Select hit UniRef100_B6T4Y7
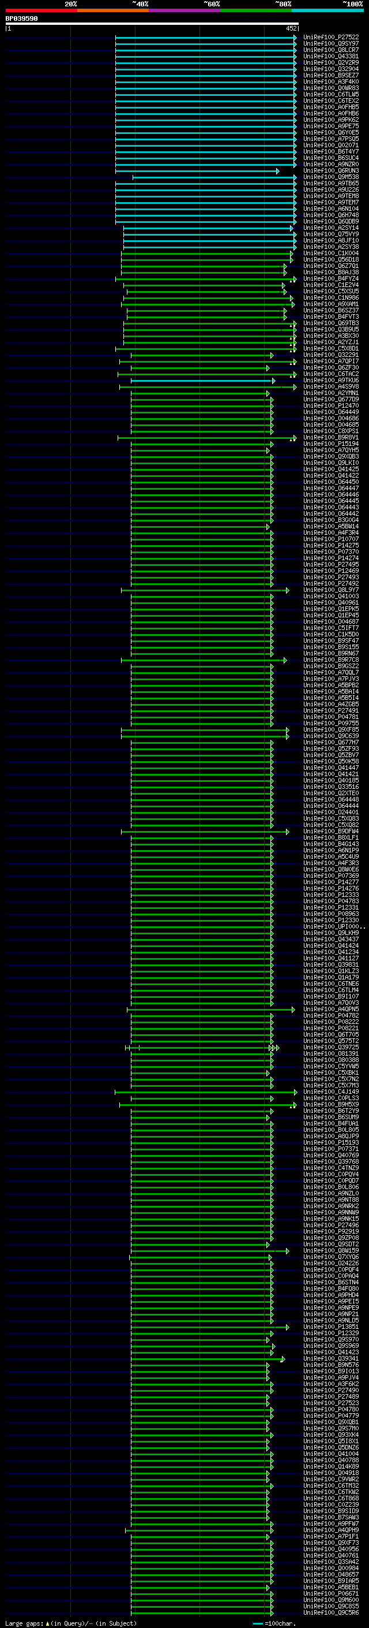The height and width of the screenshot is (1628, 369). coord(330,152)
